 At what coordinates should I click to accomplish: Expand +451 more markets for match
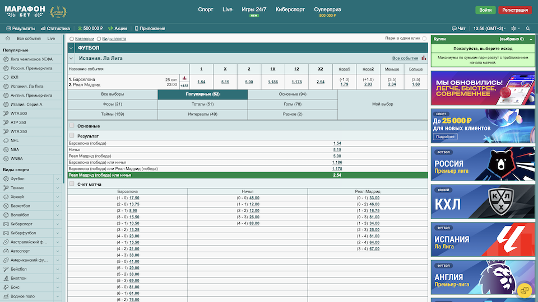click(x=184, y=86)
